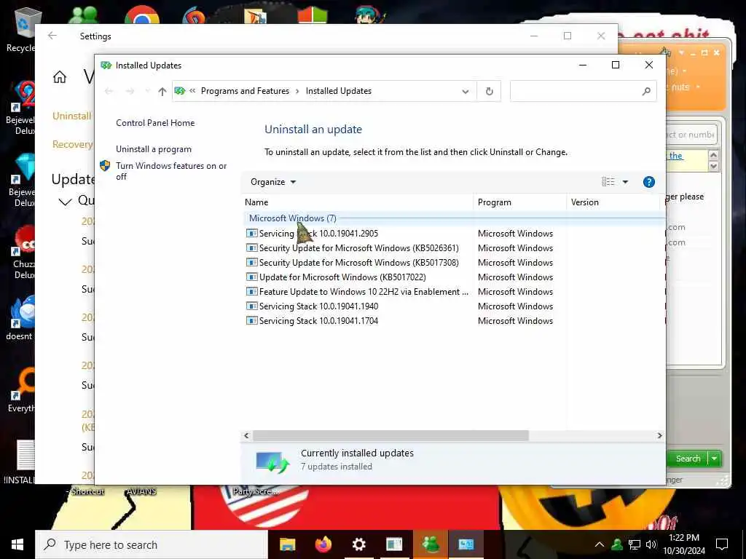Image resolution: width=746 pixels, height=559 pixels.
Task: Click the Settings window home icon
Action: coord(60,77)
